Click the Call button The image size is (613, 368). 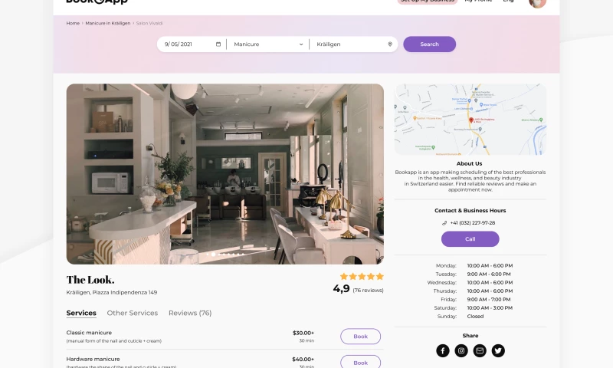tap(470, 239)
